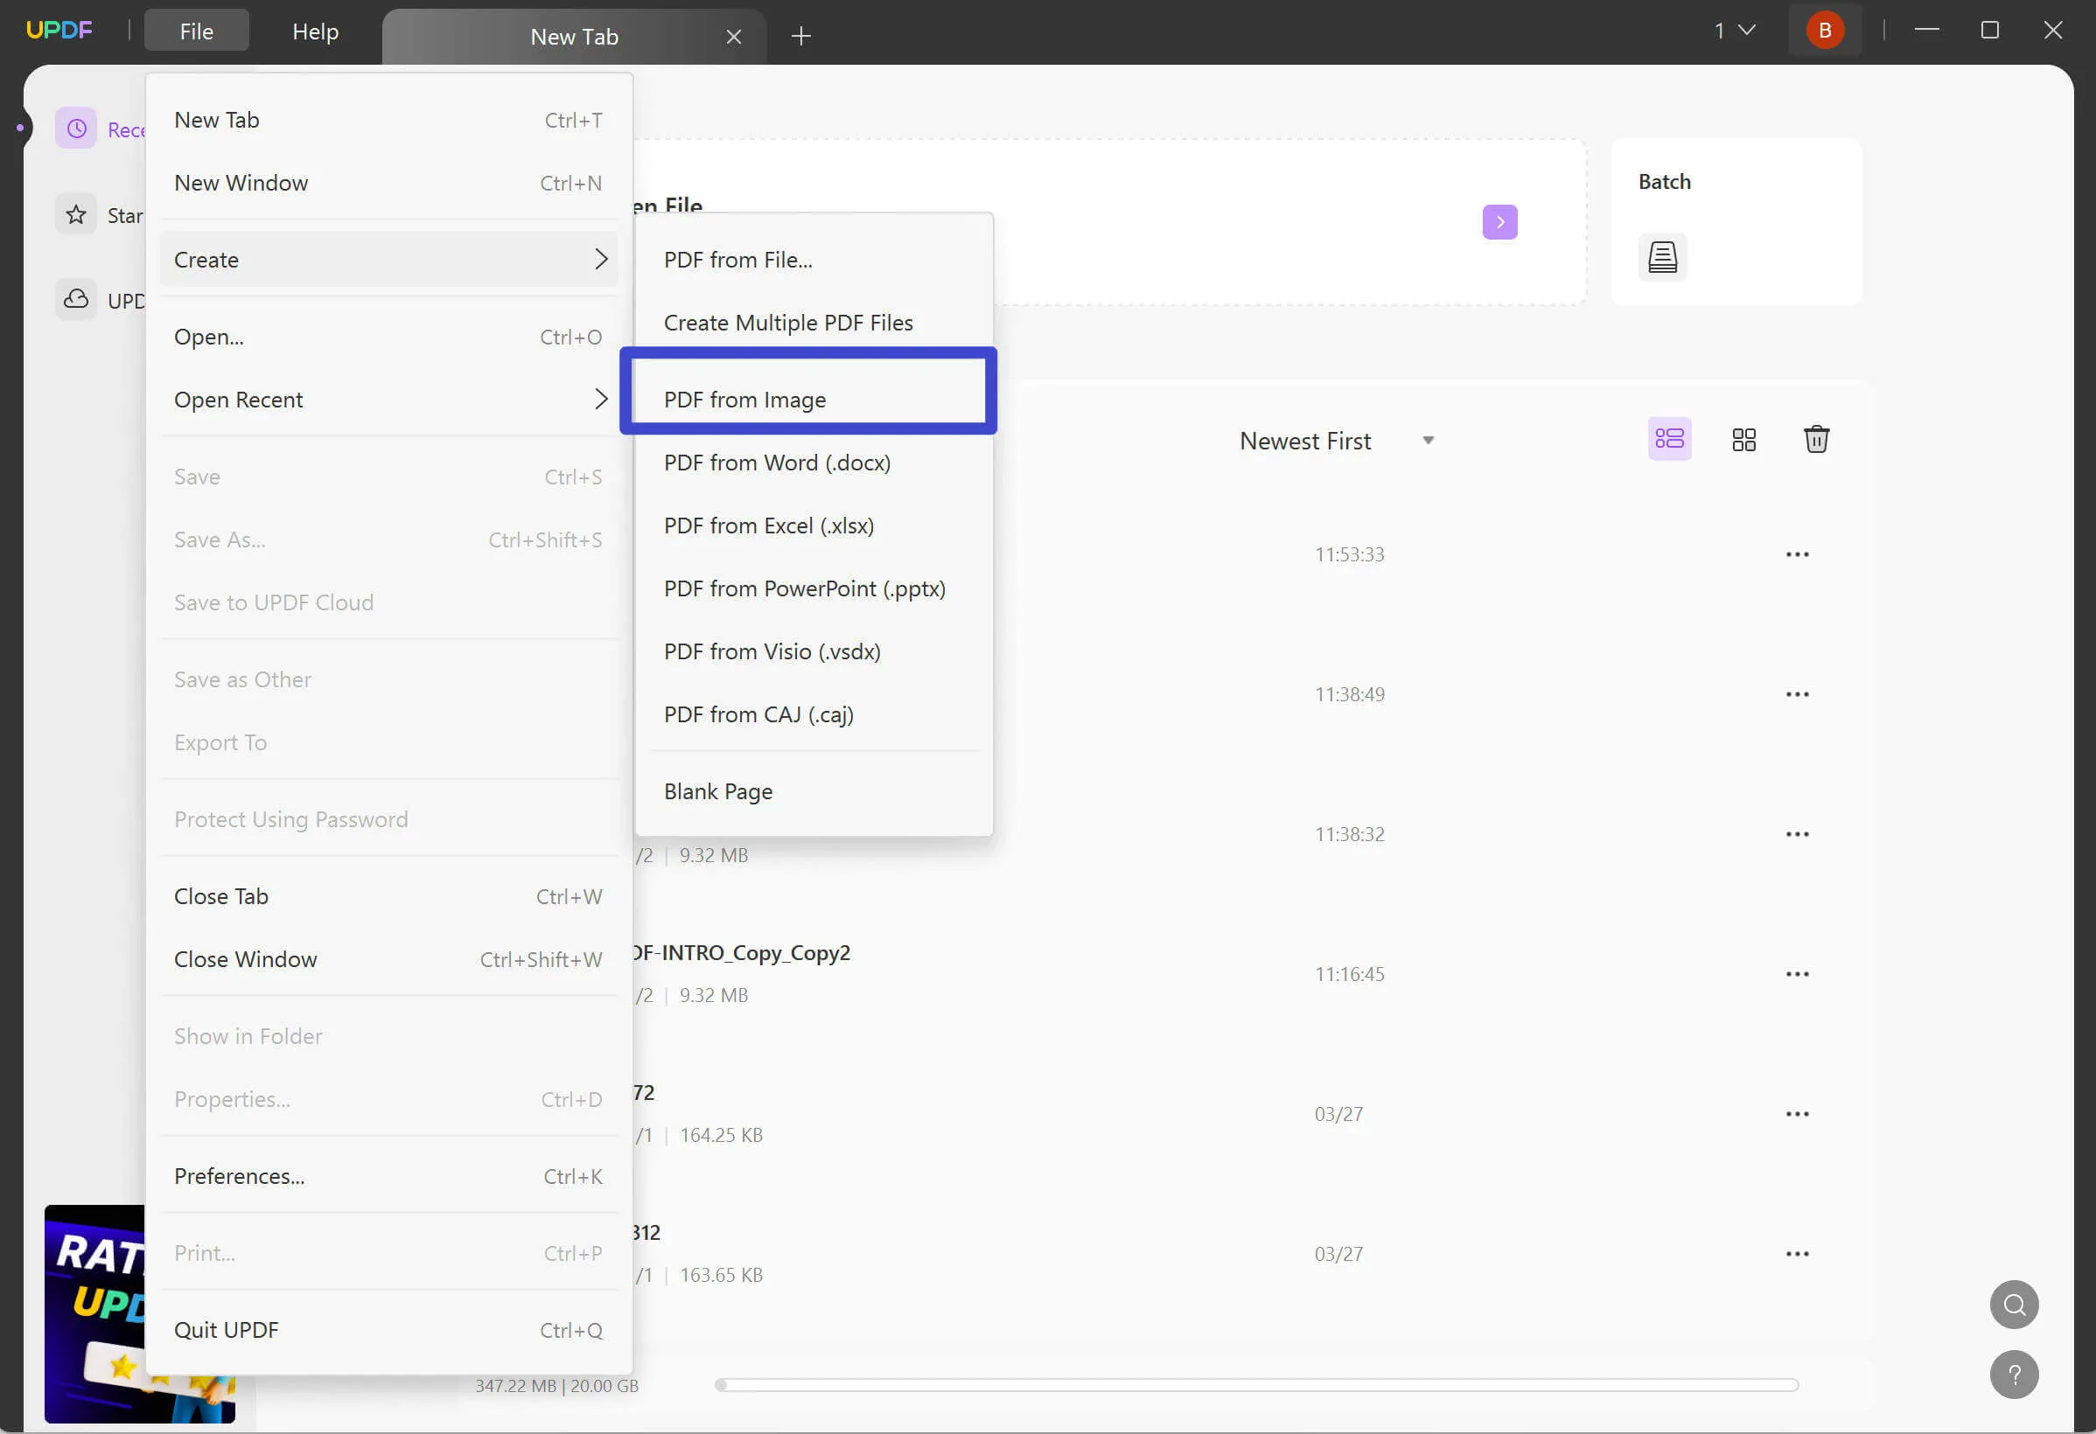This screenshot has height=1434, width=2096.
Task: Click the list view toggle icon
Action: [x=1669, y=439]
